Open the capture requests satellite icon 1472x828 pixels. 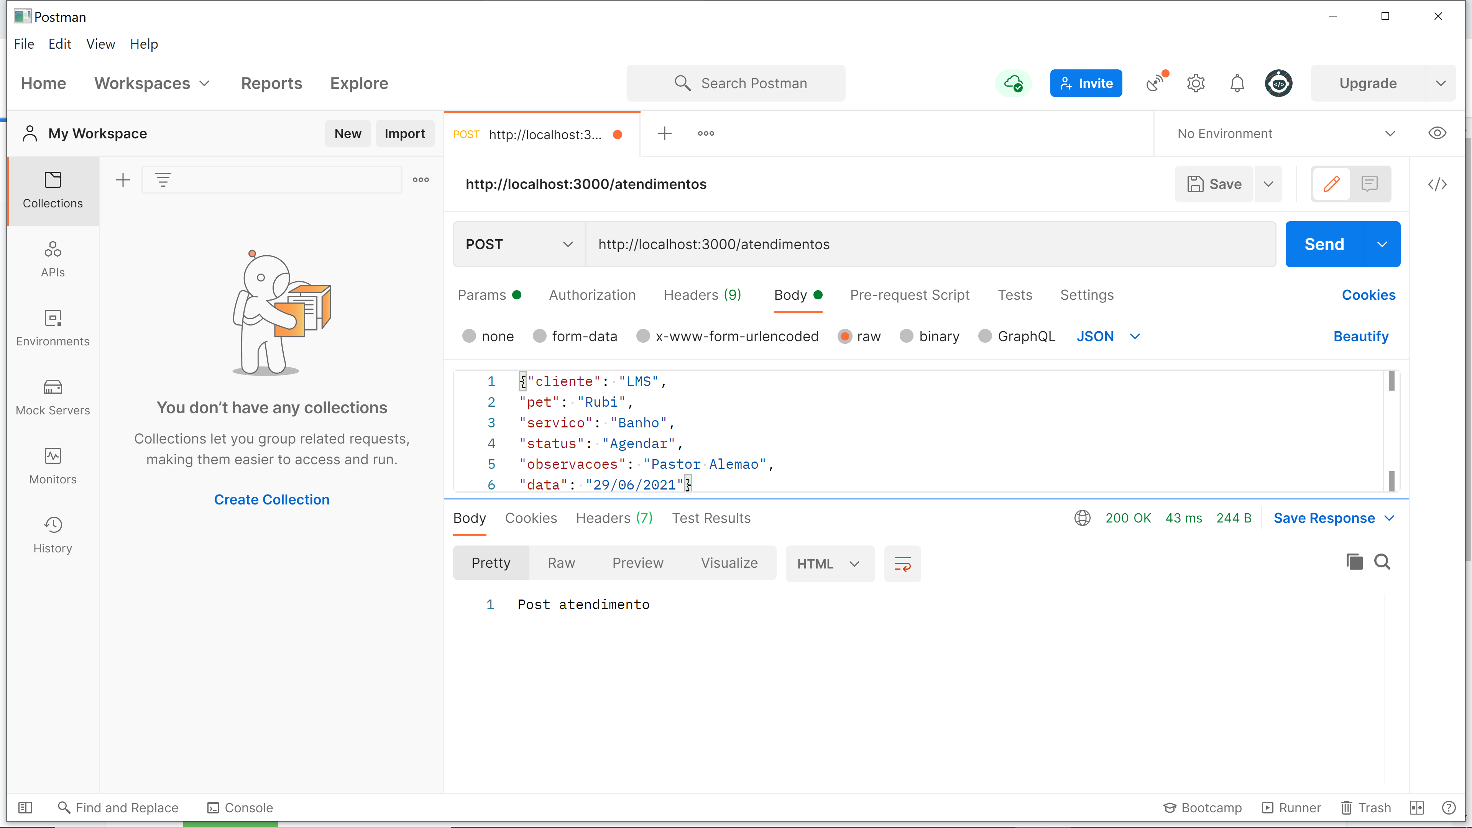pos(1156,84)
